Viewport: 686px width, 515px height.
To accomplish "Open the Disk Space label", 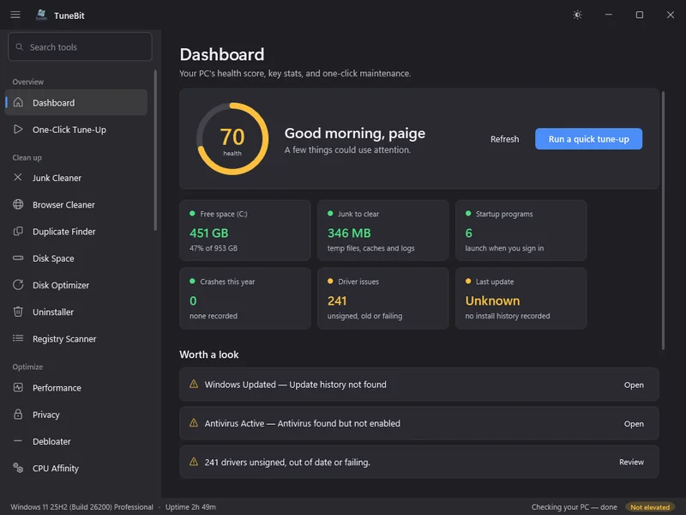I will (53, 258).
